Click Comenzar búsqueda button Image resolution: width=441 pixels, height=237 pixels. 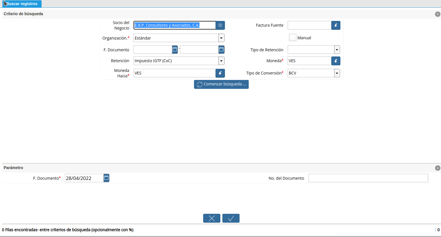tap(221, 84)
